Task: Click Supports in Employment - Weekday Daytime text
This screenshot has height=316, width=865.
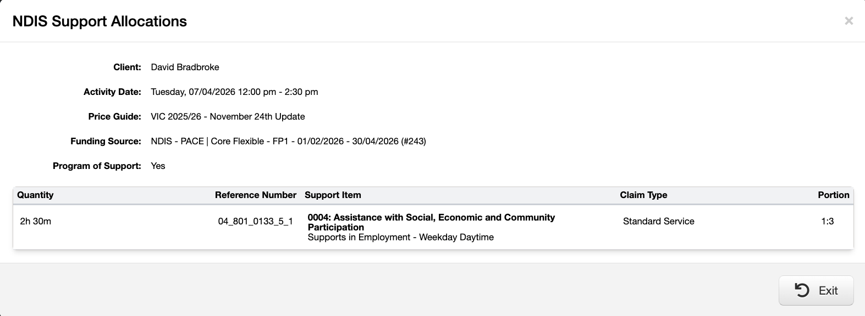Action: click(401, 237)
